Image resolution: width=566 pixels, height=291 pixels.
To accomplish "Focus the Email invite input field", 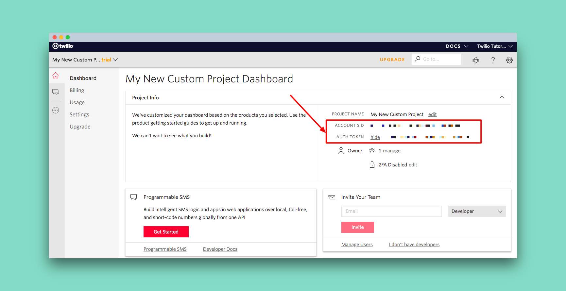I will click(x=391, y=211).
